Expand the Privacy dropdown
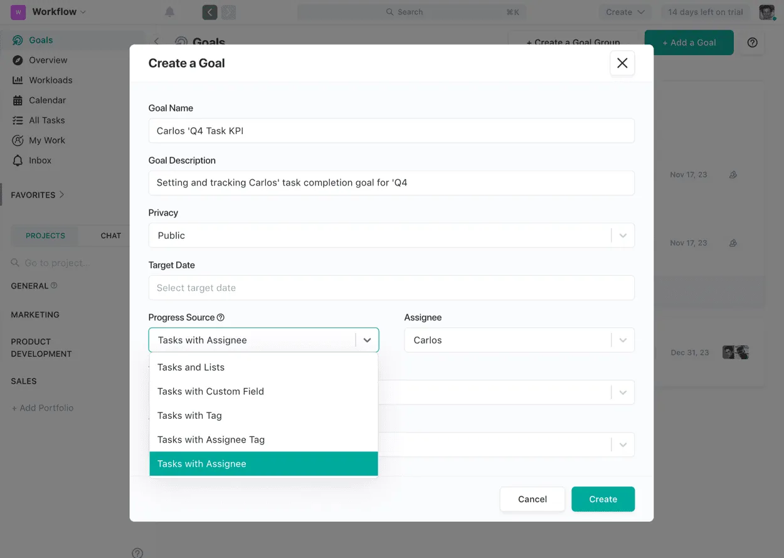784x558 pixels. (x=622, y=235)
